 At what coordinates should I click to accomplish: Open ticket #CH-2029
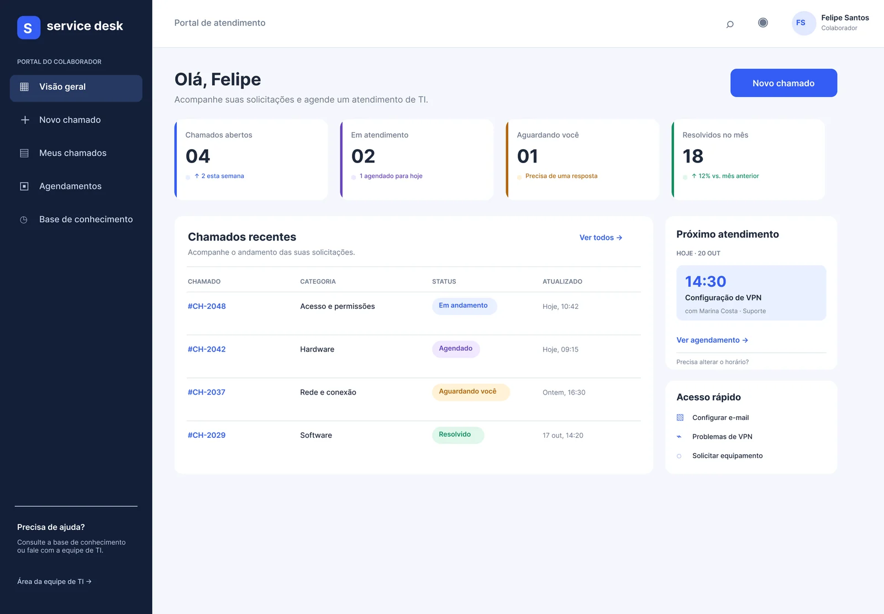(207, 435)
